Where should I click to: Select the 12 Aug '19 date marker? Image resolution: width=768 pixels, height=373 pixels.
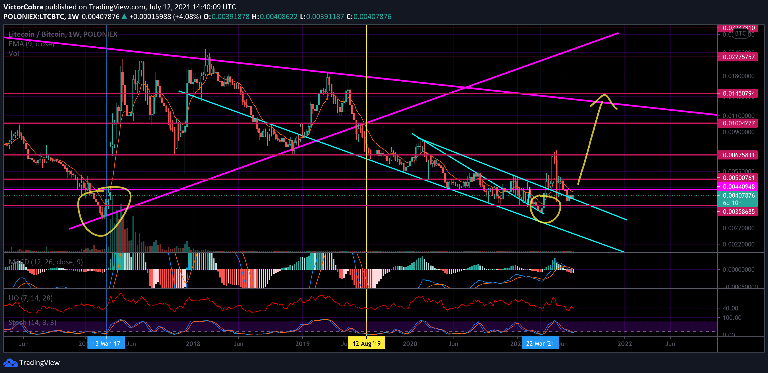pyautogui.click(x=366, y=343)
